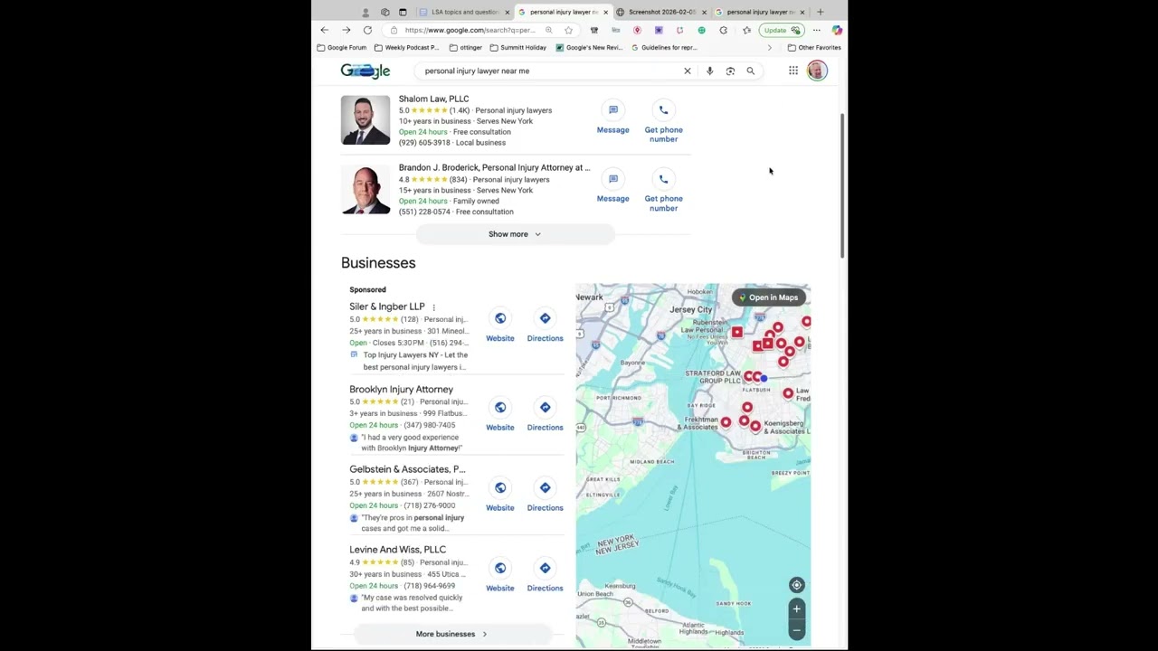This screenshot has height=651, width=1158.
Task: Message Shalom Law, PLLC
Action: click(x=612, y=118)
